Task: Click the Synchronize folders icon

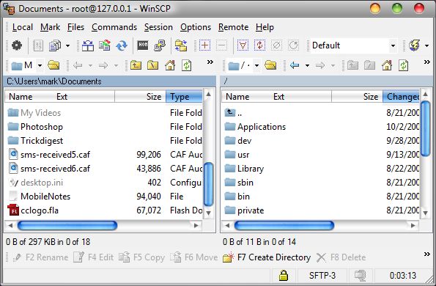Action: [x=181, y=45]
